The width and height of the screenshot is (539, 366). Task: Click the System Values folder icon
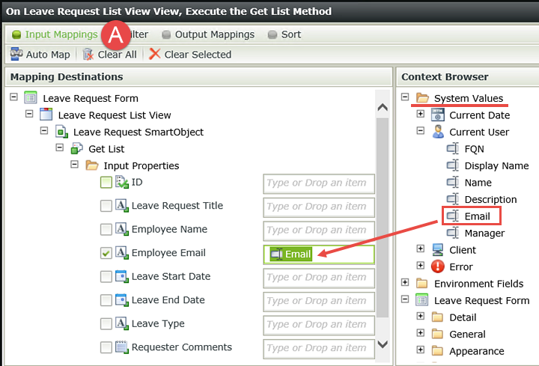point(422,98)
